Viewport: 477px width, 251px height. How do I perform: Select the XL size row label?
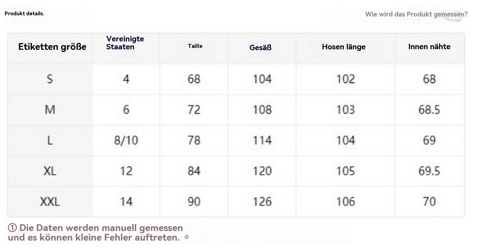(x=50, y=171)
